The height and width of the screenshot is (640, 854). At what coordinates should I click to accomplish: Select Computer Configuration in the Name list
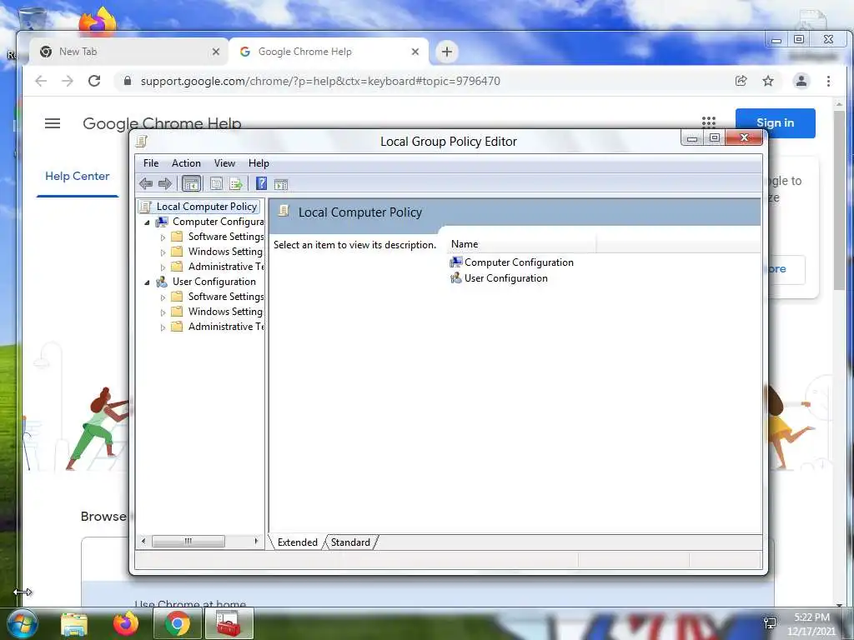coord(519,262)
